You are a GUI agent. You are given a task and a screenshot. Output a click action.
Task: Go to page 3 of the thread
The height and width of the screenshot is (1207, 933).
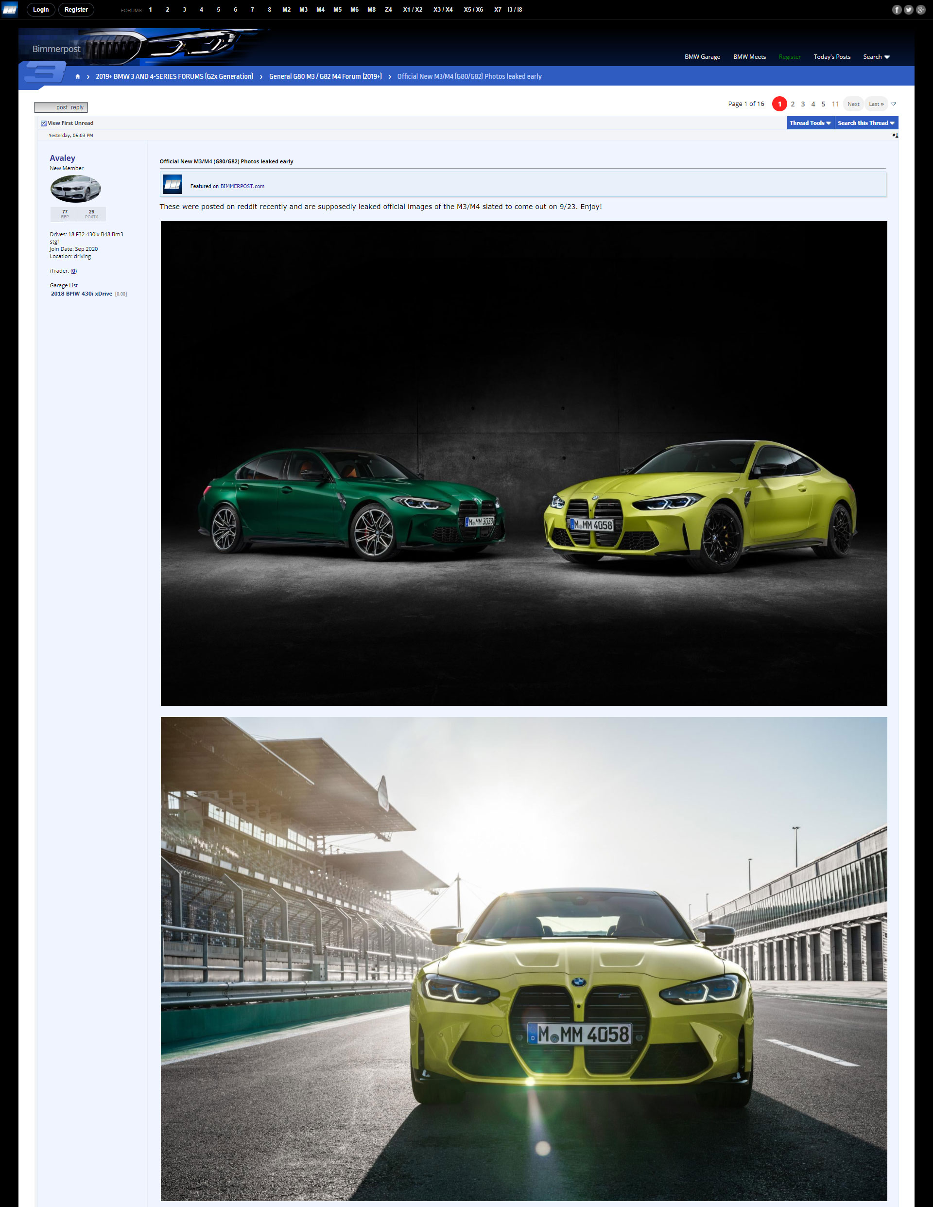(803, 104)
